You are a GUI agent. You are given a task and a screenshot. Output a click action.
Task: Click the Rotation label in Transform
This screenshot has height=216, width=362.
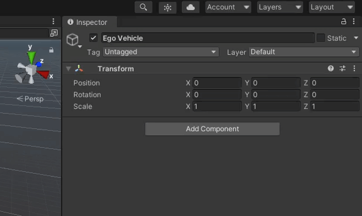(87, 94)
